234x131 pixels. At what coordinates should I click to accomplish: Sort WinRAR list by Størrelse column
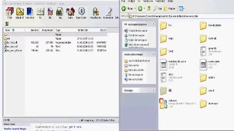(x=32, y=30)
